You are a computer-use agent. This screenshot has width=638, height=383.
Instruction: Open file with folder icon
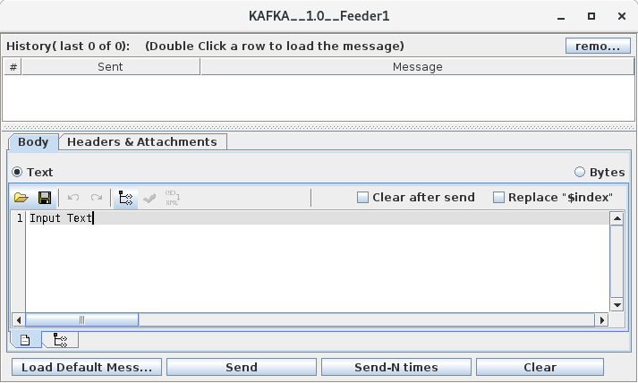point(21,198)
